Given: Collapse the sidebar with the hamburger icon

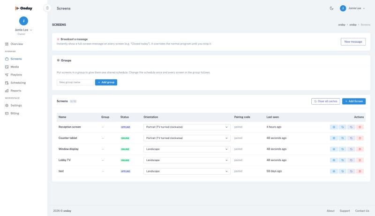Looking at the screenshot, I should point(47,8).
